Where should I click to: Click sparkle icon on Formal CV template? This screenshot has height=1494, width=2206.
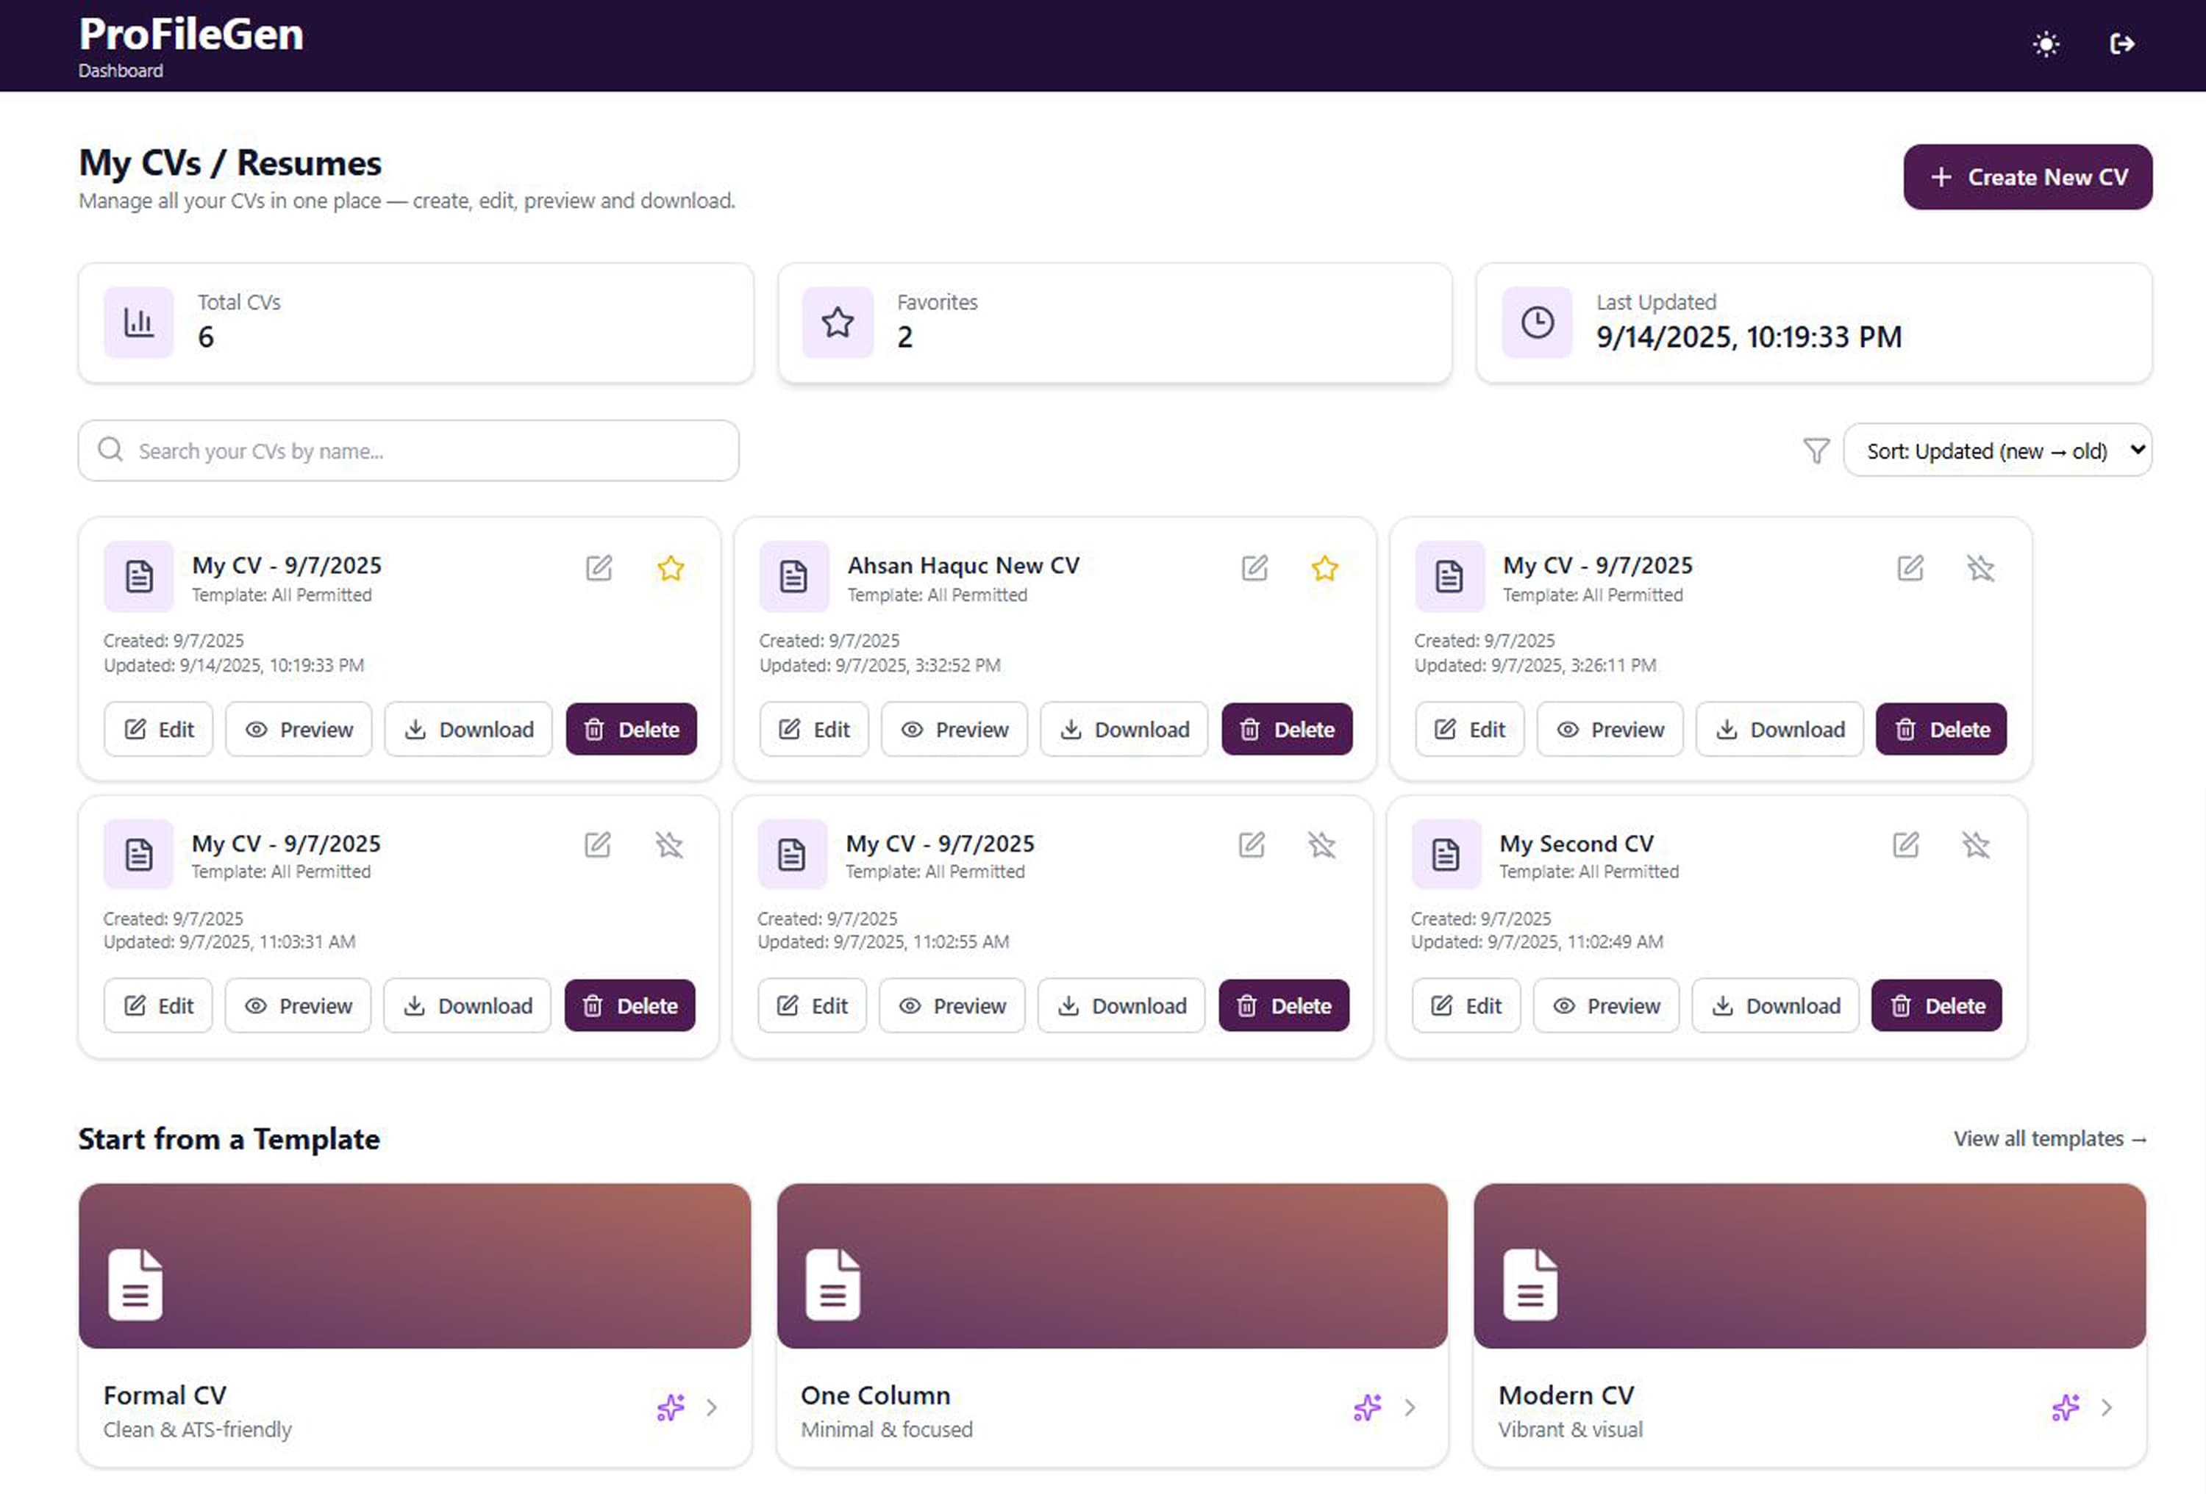670,1407
